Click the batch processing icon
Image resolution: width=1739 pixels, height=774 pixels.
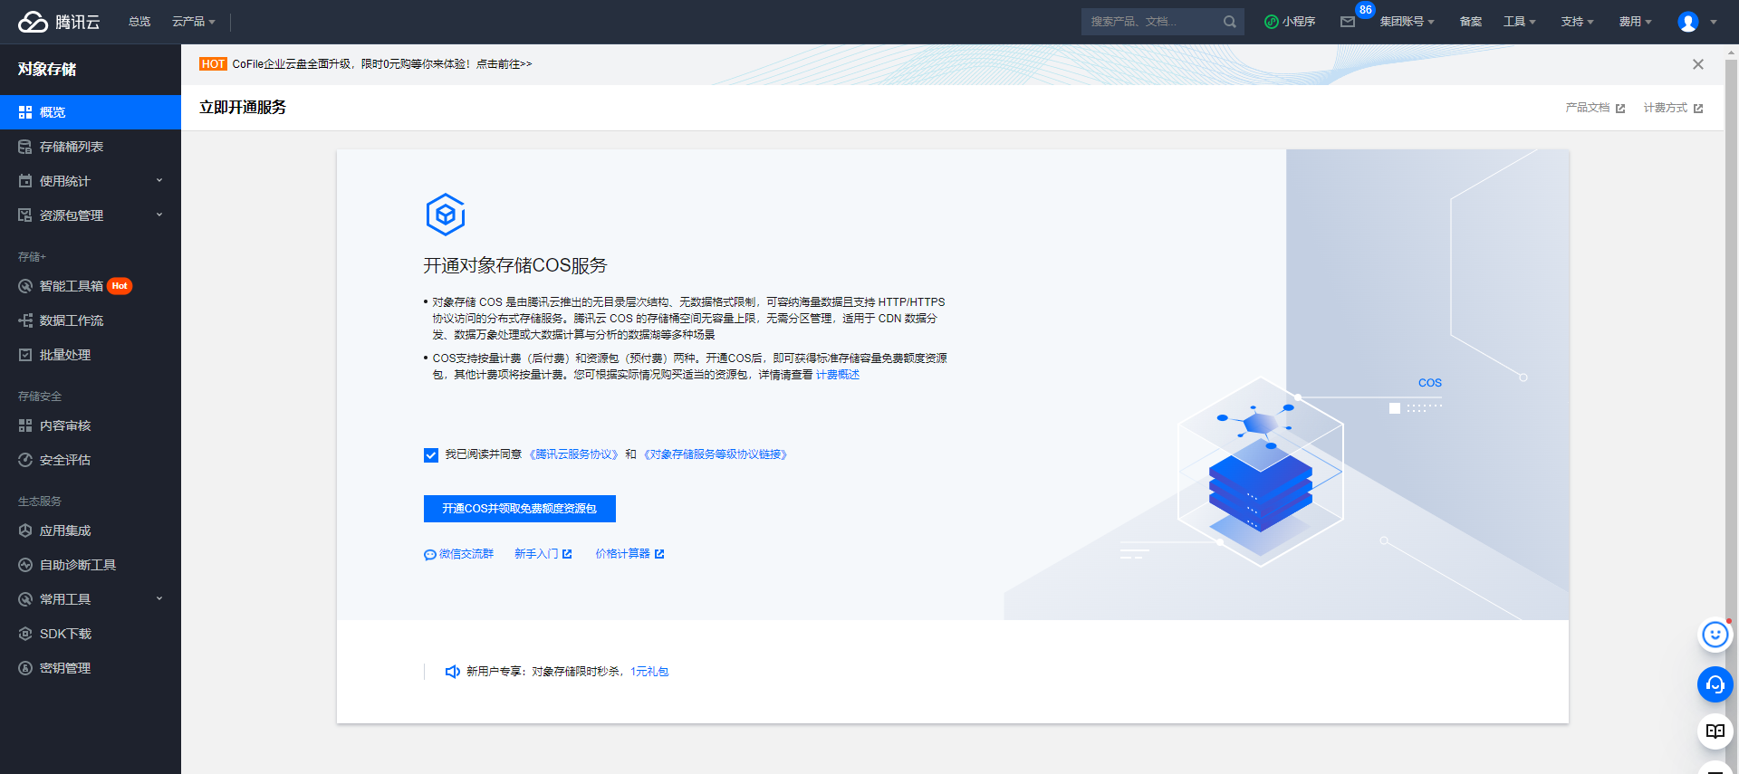(x=25, y=355)
